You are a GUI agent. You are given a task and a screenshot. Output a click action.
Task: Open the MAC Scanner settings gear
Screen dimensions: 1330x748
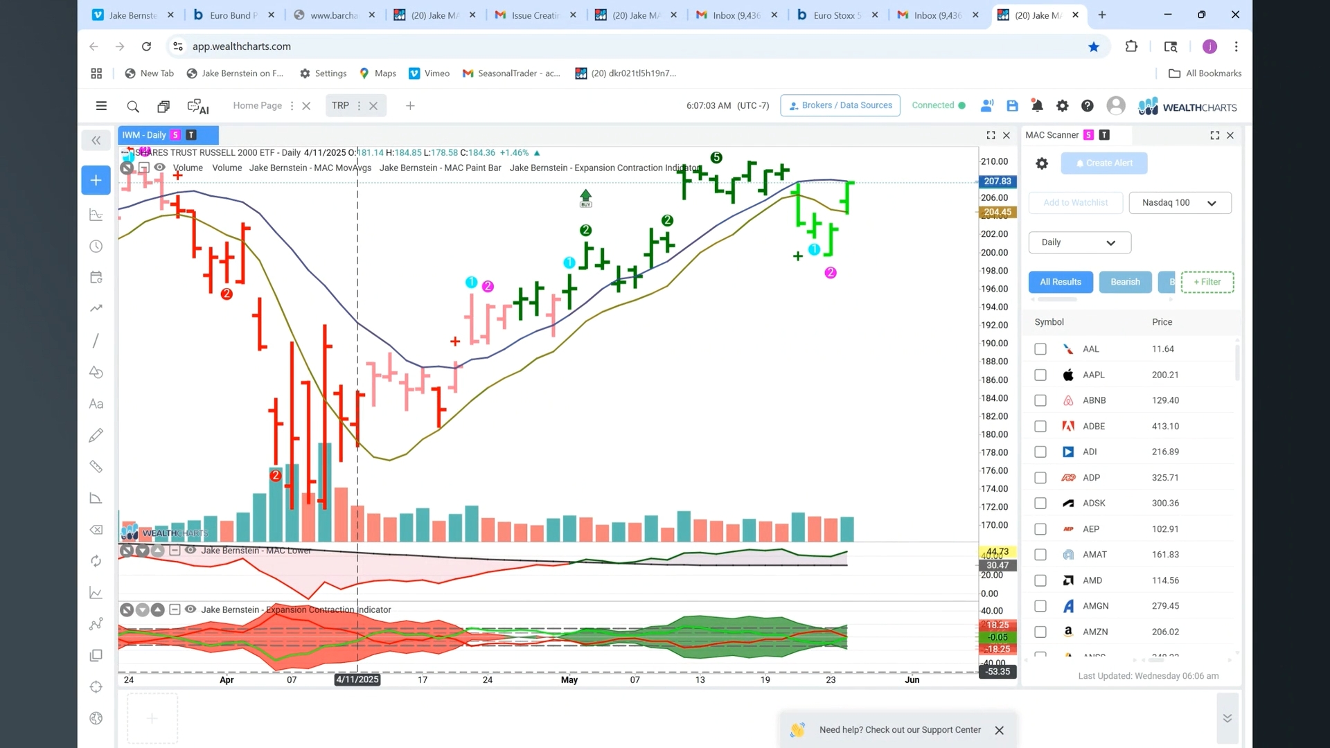pos(1041,163)
